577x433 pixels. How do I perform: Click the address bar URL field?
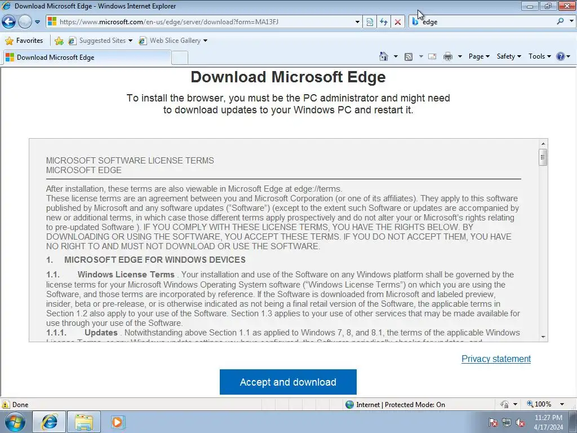click(200, 22)
